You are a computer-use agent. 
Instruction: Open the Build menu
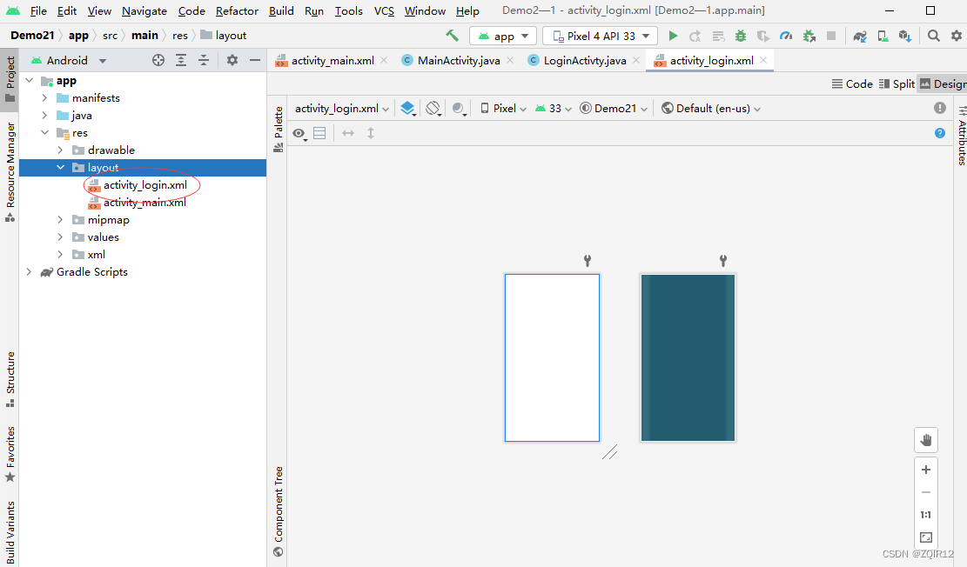click(x=281, y=11)
